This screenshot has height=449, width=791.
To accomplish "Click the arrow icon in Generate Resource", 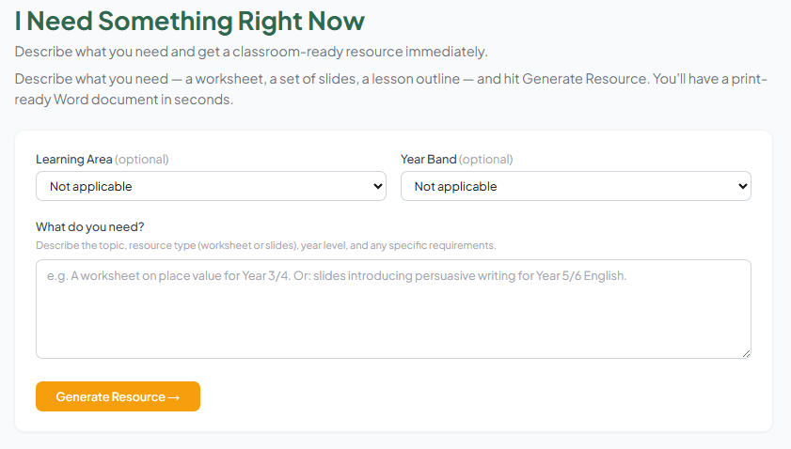I will click(173, 396).
